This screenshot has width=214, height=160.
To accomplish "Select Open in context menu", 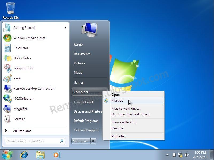I will pos(134,95).
